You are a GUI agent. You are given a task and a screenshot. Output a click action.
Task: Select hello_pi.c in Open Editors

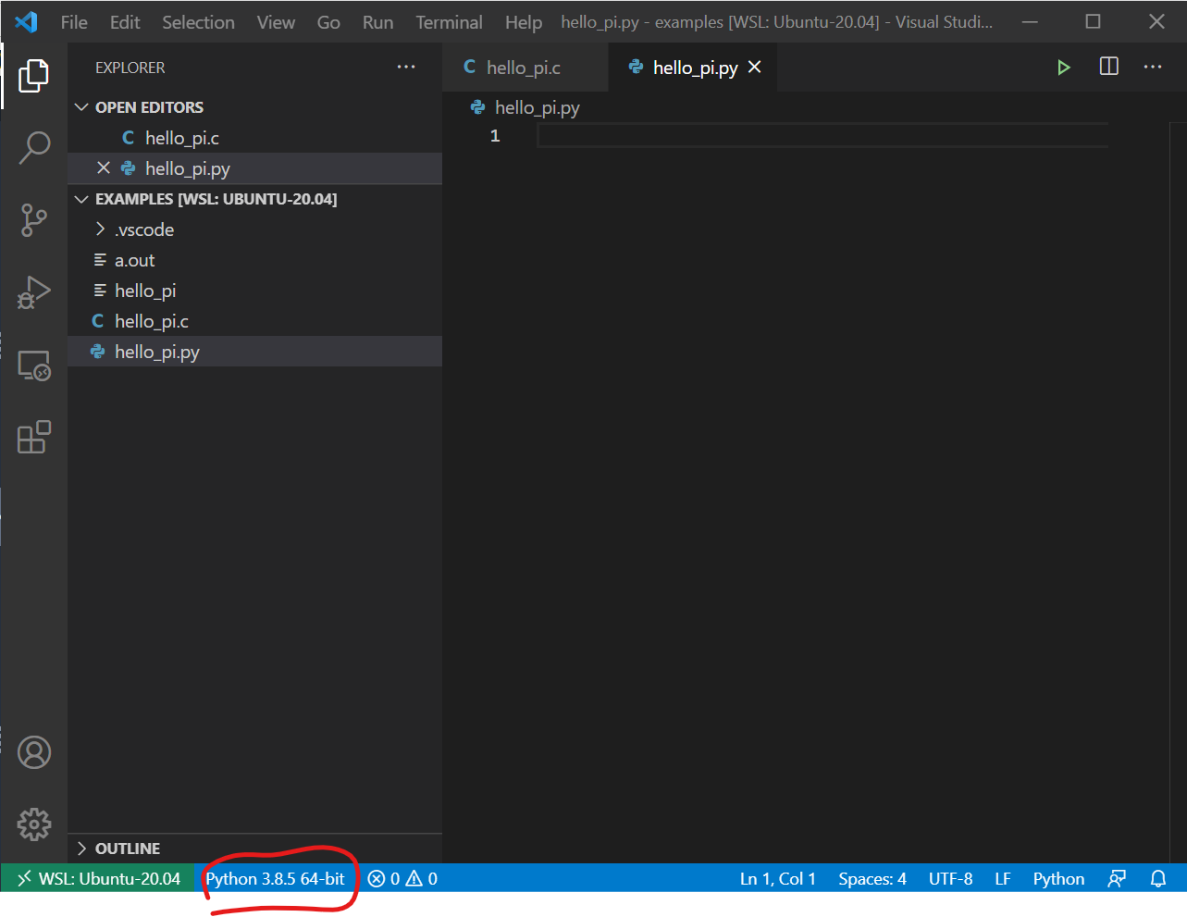tap(254, 138)
